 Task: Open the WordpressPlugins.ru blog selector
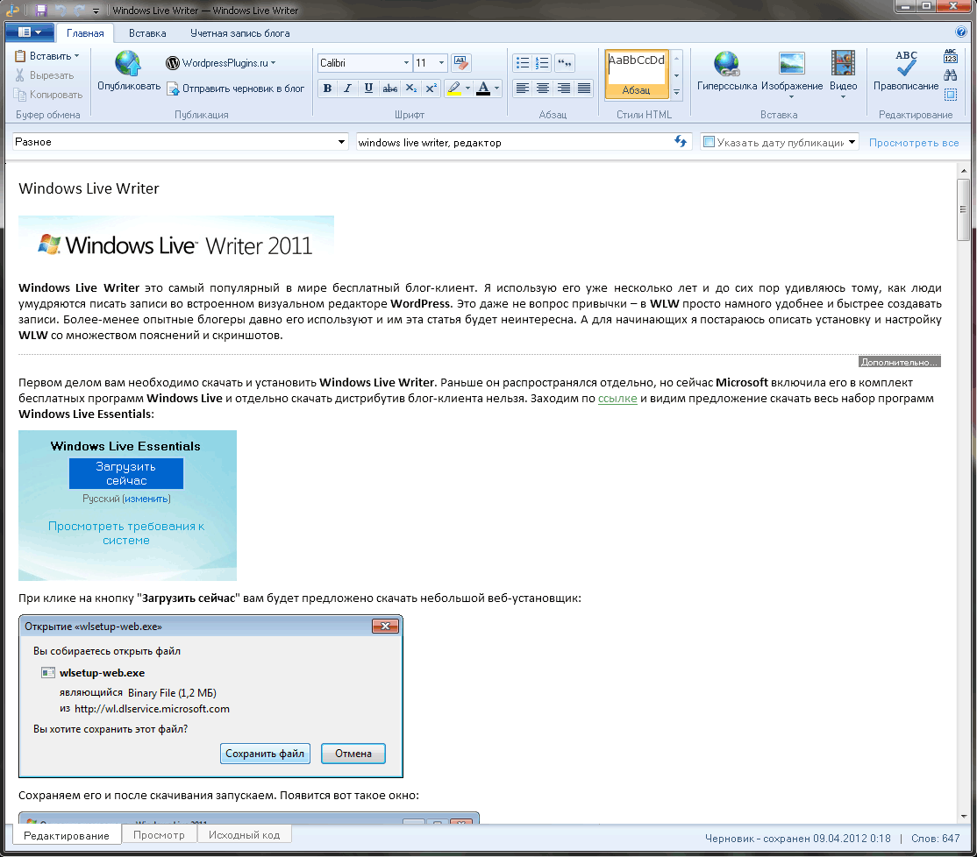(x=221, y=63)
